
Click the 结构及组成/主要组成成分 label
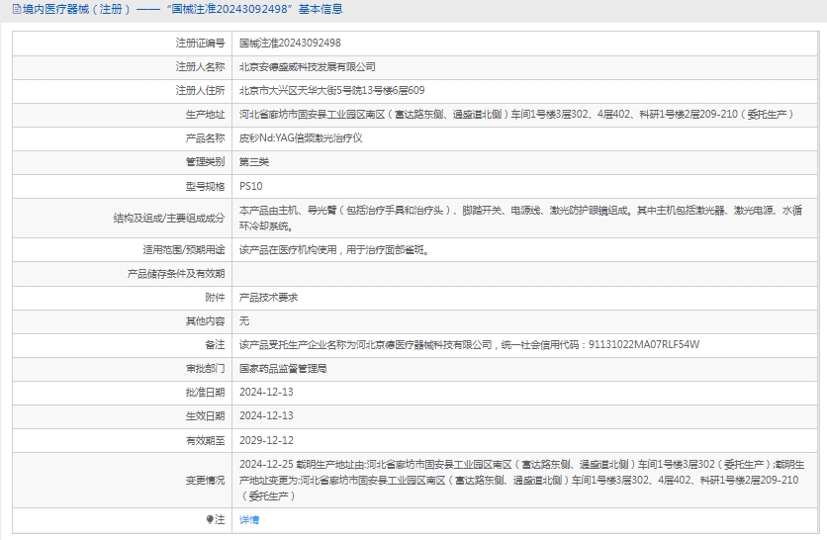pyautogui.click(x=169, y=218)
